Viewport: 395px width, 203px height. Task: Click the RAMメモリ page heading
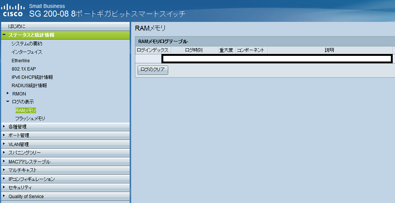(x=150, y=28)
